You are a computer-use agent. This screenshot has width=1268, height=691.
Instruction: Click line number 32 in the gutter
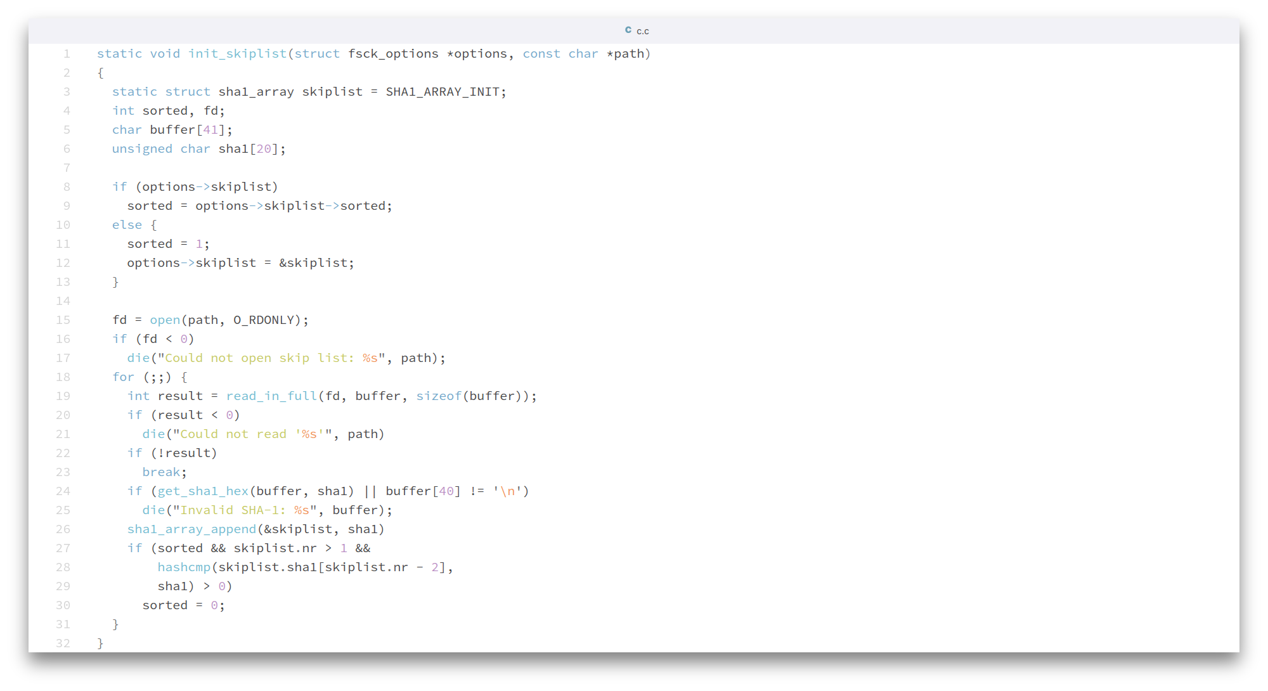point(63,643)
